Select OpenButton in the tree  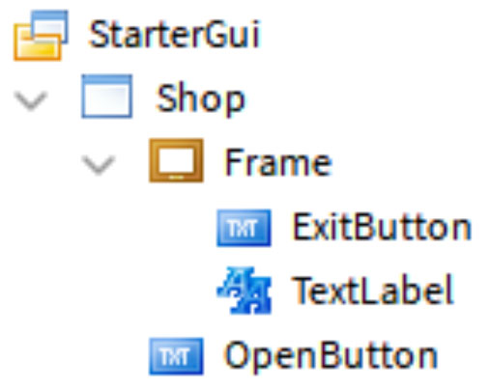point(331,355)
